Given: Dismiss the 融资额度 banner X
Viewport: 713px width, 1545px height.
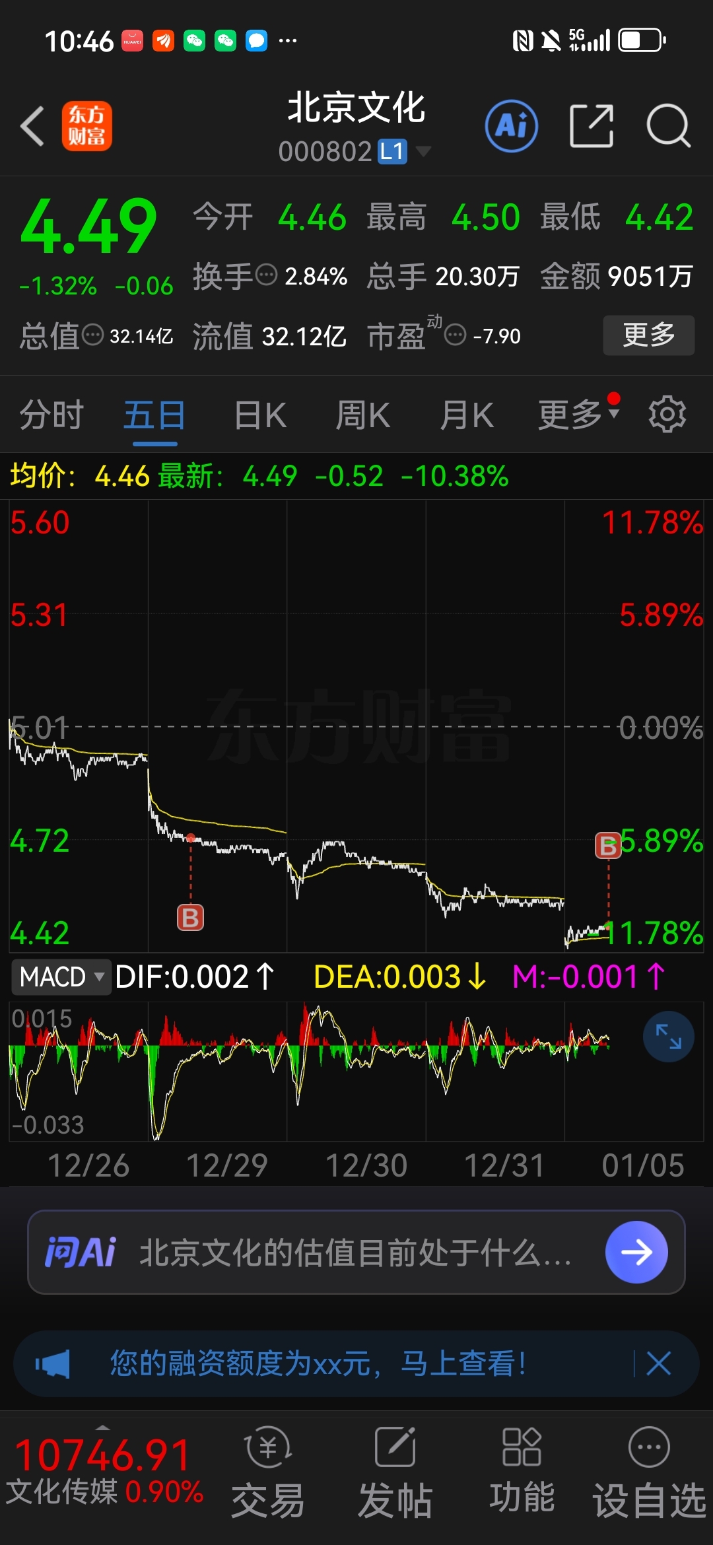Looking at the screenshot, I should tap(659, 1363).
